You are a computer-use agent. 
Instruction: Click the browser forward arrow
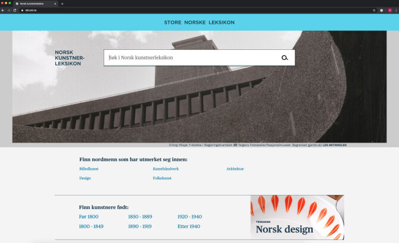(9, 10)
